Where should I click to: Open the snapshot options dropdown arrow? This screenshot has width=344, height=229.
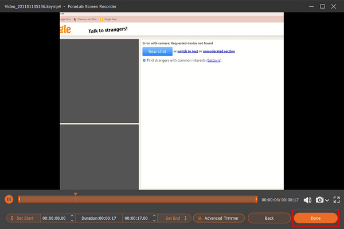tap(327, 200)
